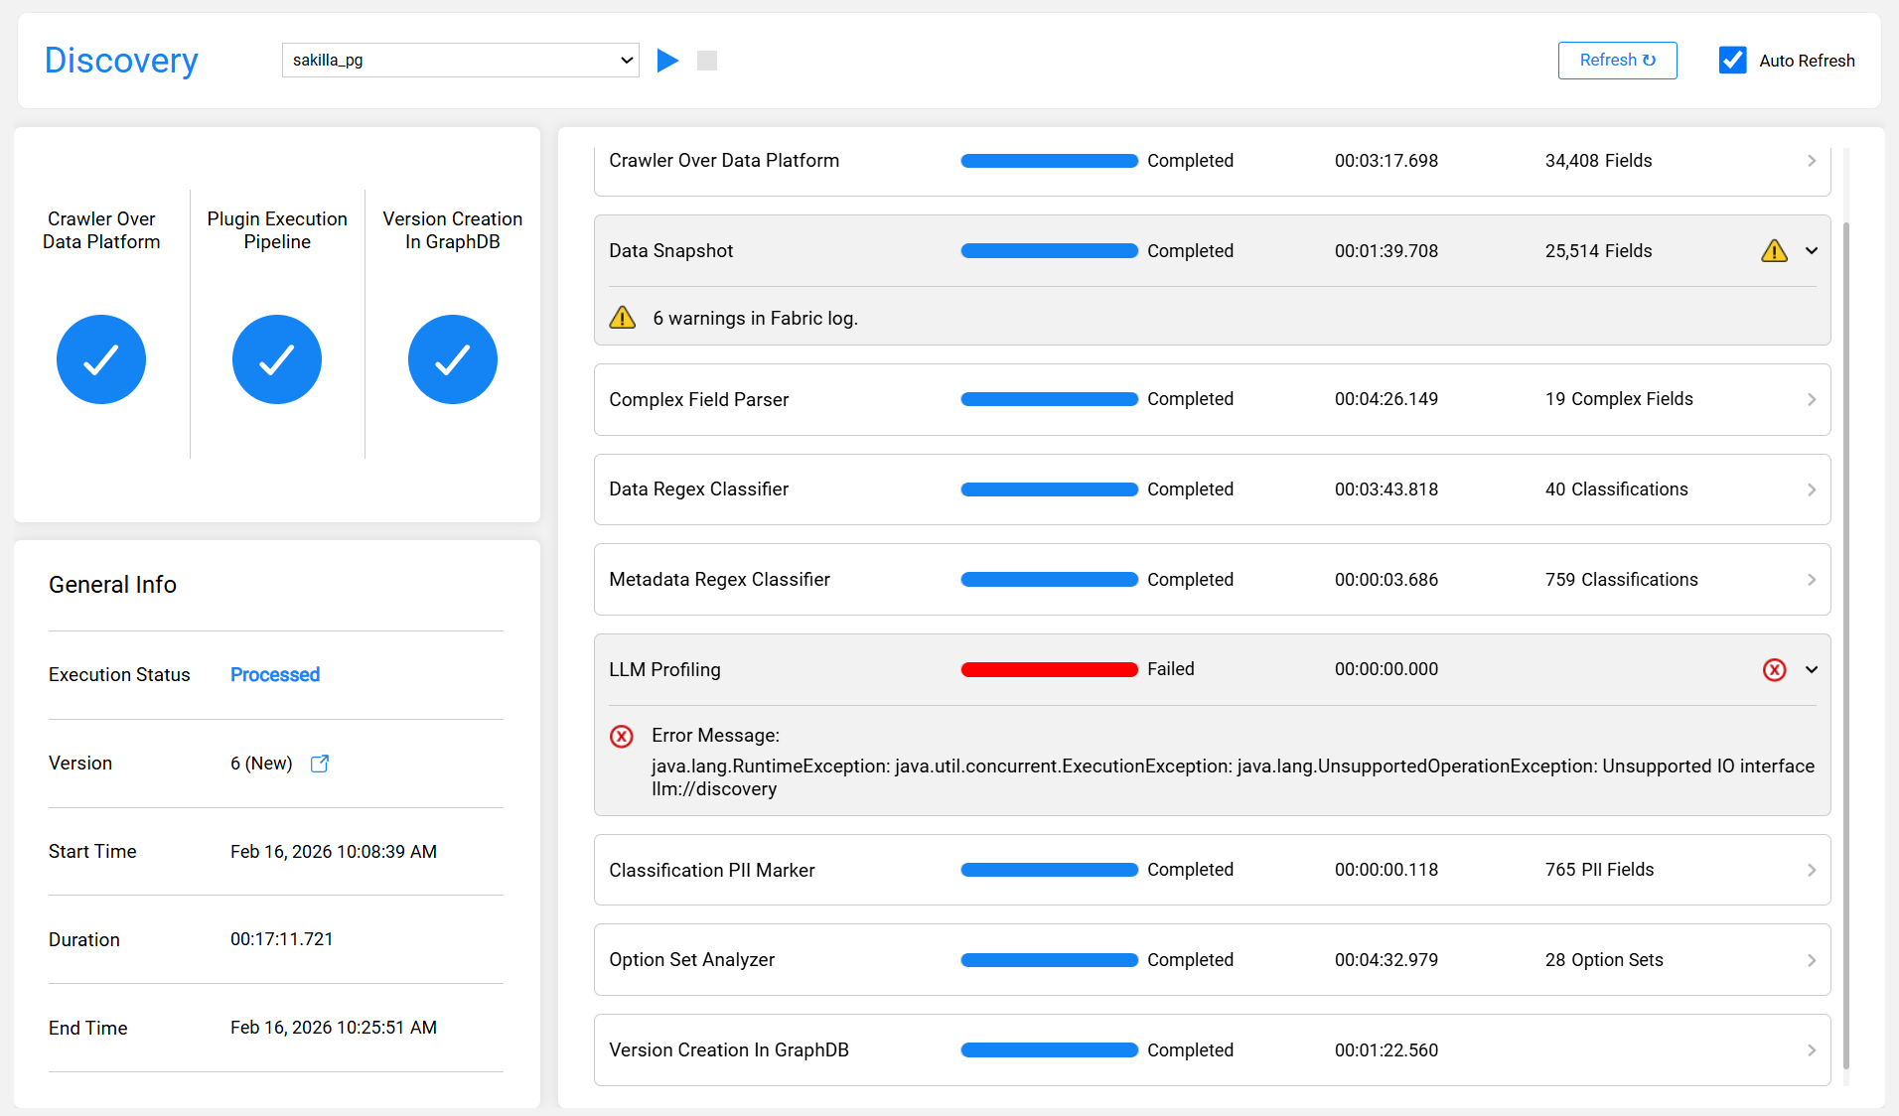Click the '765 PII Fields' value
This screenshot has width=1899, height=1116.
[1599, 870]
